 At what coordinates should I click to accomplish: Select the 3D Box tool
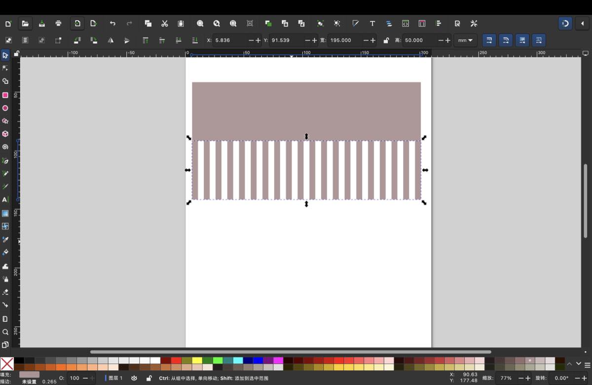click(x=5, y=134)
